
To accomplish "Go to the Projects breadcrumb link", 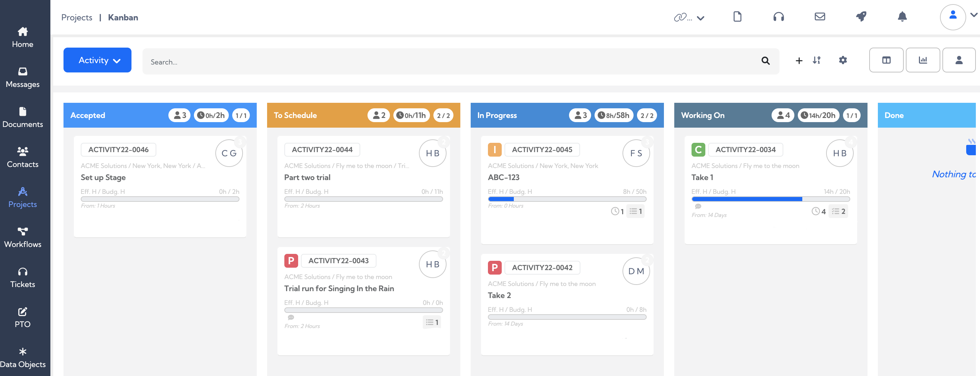I will 77,17.
